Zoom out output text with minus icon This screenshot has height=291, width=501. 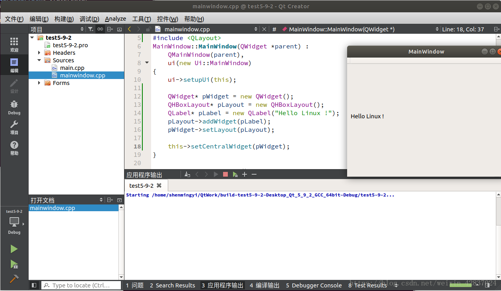click(254, 174)
